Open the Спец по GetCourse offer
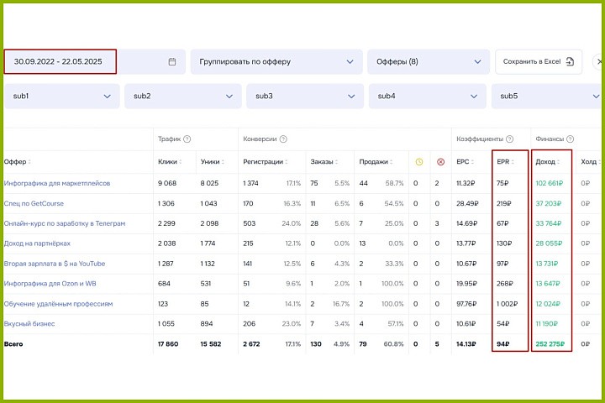Image resolution: width=605 pixels, height=403 pixels. tap(34, 203)
